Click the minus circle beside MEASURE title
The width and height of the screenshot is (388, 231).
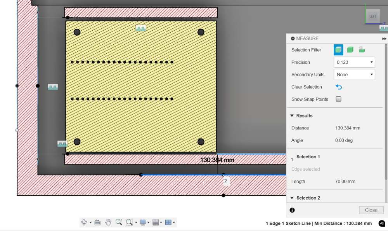pos(293,38)
